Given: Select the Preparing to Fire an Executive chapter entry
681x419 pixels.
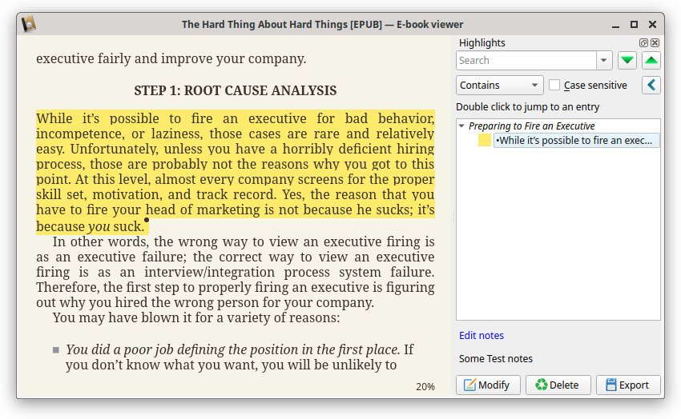Looking at the screenshot, I should coord(531,126).
